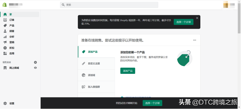Open the 家 home icon in sidebar

[5, 15]
